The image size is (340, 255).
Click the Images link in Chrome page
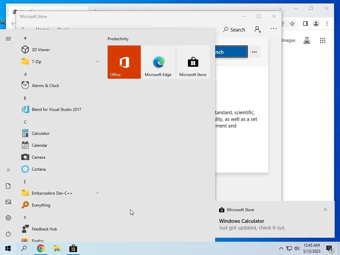(288, 40)
